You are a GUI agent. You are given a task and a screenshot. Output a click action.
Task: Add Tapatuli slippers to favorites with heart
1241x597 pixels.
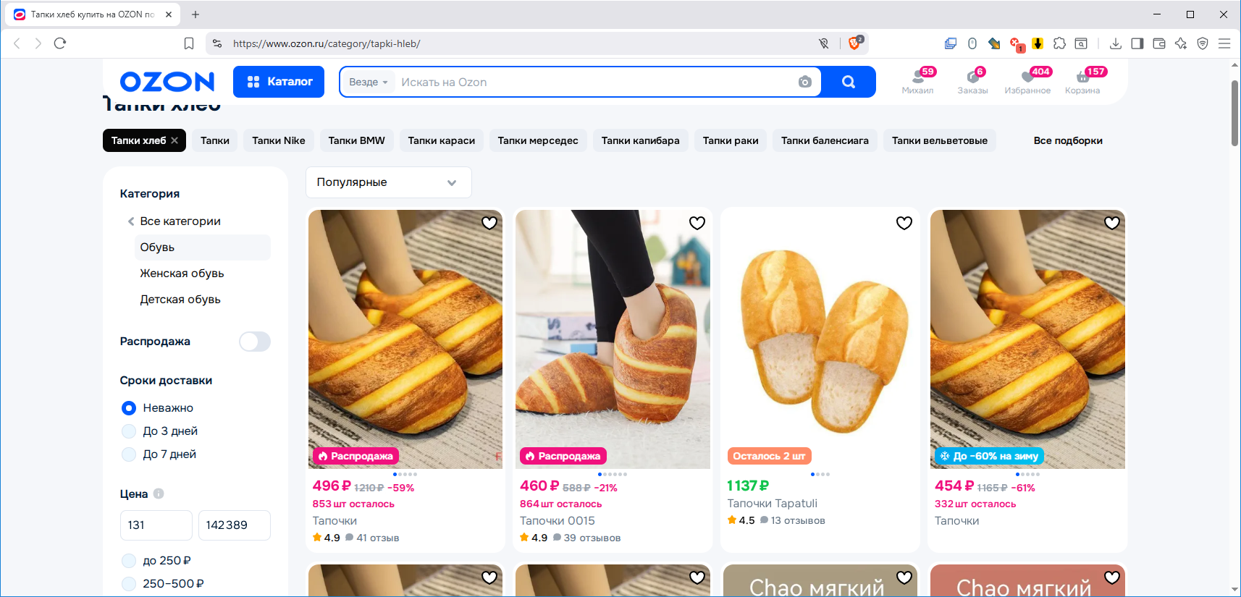click(904, 224)
